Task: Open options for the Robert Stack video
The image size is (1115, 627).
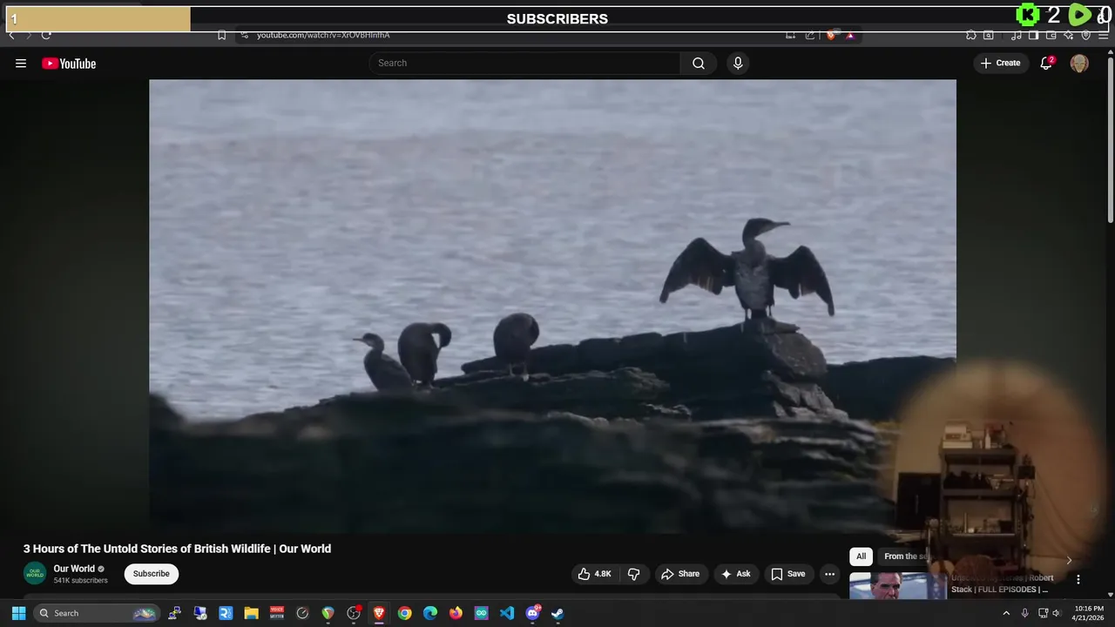Action: [1078, 579]
